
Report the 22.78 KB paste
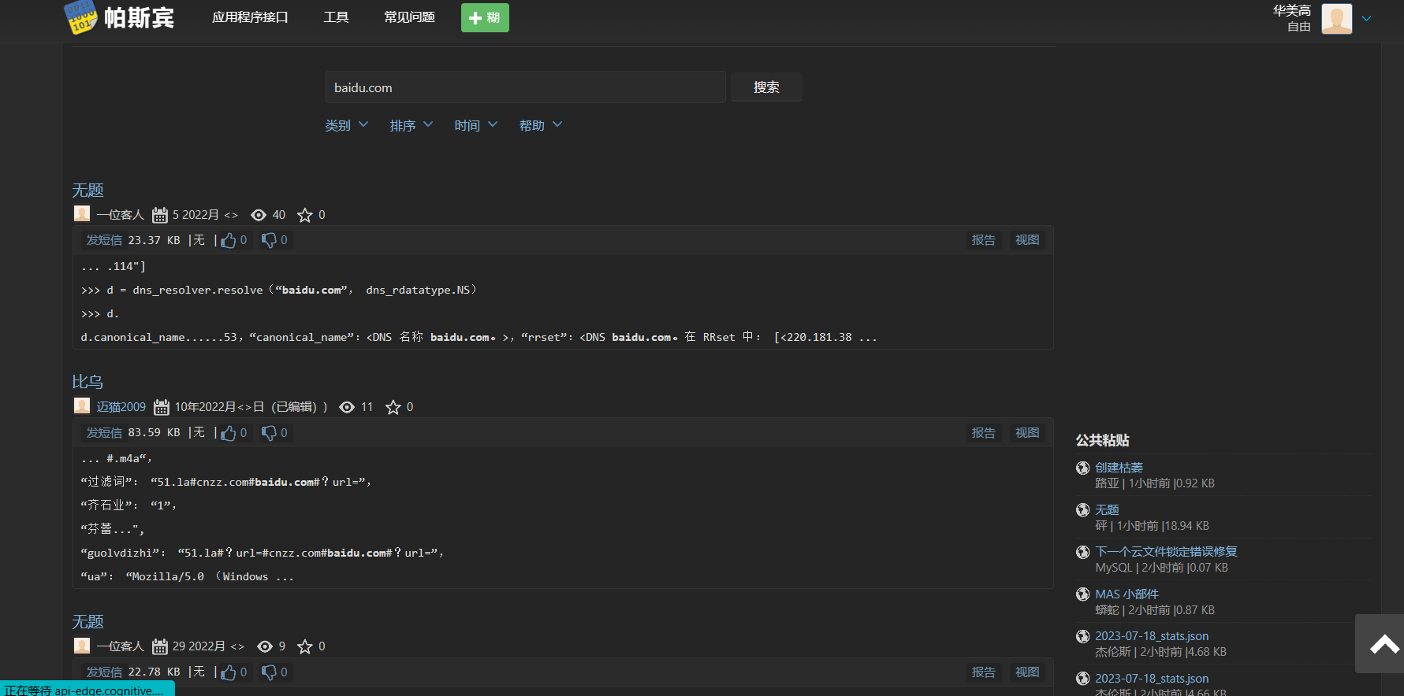(983, 672)
